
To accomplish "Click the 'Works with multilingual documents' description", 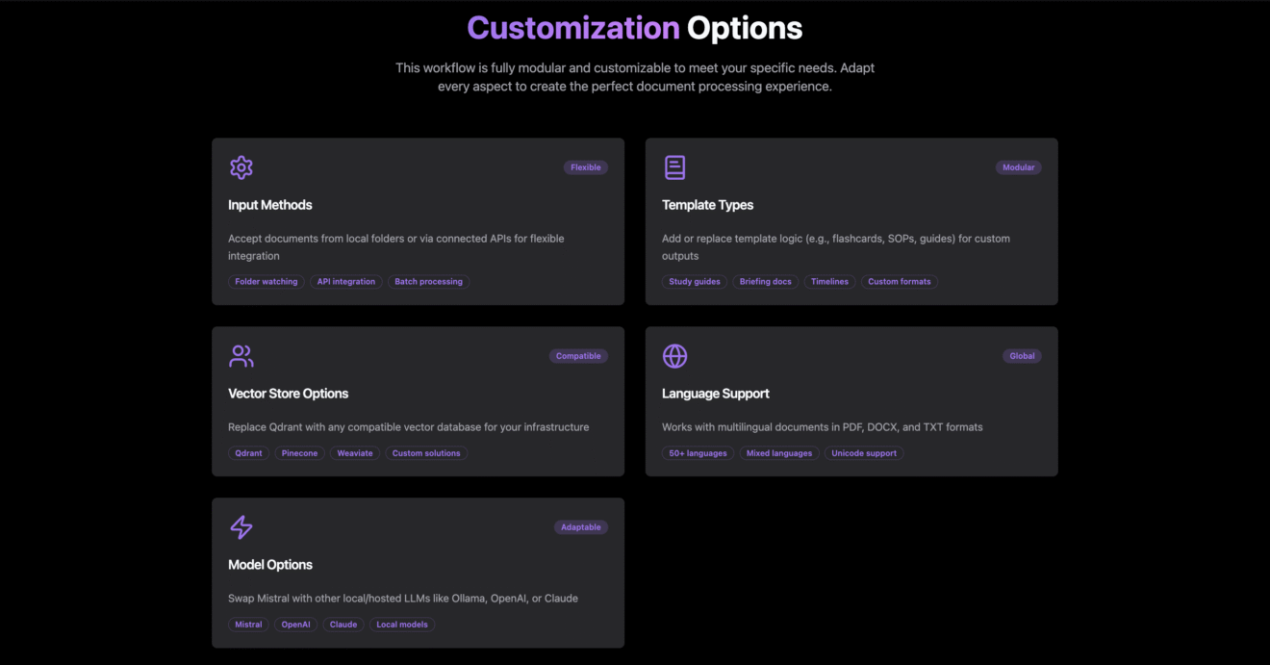I will pos(823,427).
